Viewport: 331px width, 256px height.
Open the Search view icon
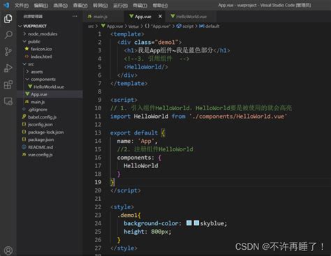(x=8, y=35)
